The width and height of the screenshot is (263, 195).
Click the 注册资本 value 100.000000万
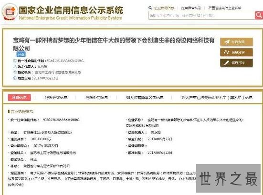point(41,139)
